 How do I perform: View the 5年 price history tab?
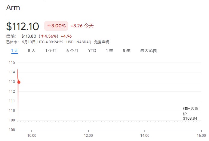[126, 51]
